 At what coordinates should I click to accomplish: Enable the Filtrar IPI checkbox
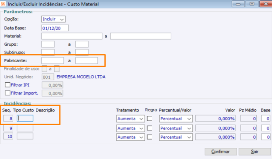(x=7, y=85)
